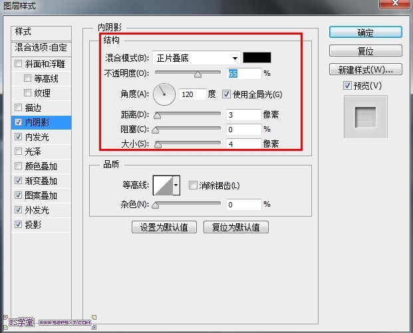Viewport: 413px width, 333px height.
Task: Click the 新建样式 button
Action: pyautogui.click(x=365, y=69)
